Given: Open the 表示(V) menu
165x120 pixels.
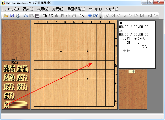Looking at the screenshot, I should tap(43, 9).
